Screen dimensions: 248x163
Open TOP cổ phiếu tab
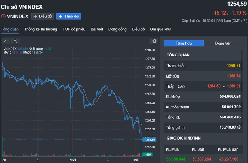point(74,29)
